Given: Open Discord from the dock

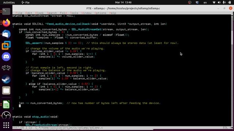Looking at the screenshot, I should click(6, 57).
